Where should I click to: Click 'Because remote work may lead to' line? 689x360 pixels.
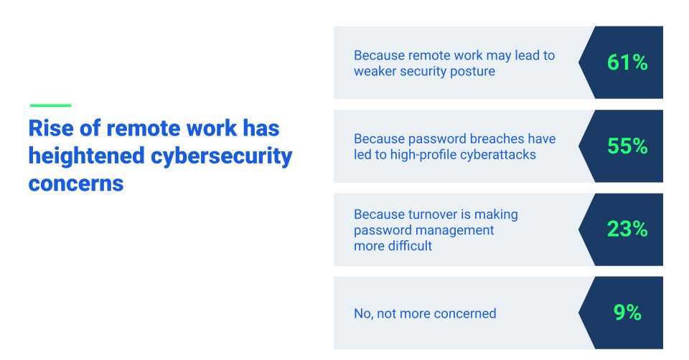tap(454, 55)
